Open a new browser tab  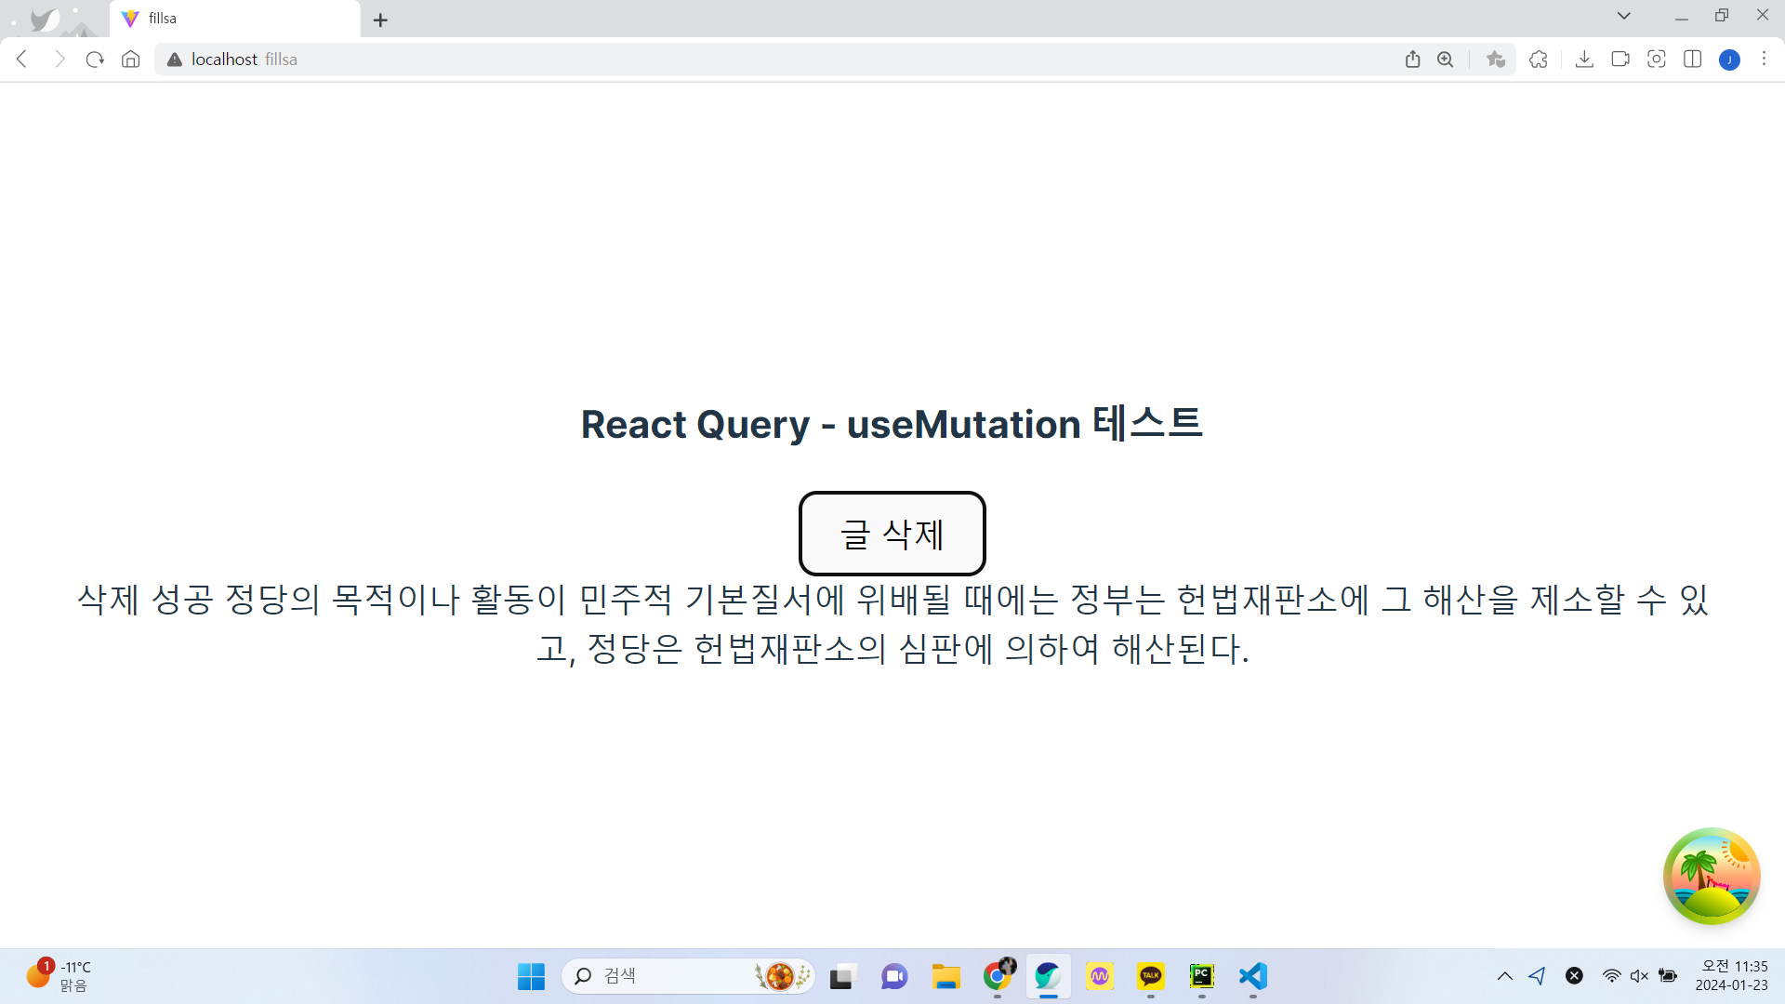pyautogui.click(x=380, y=20)
